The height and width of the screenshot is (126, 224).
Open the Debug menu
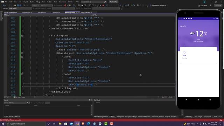pyautogui.click(x=38, y=2)
